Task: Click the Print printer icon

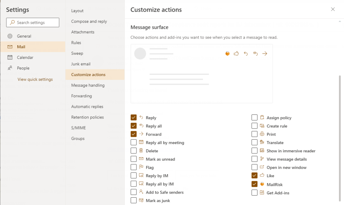Action: pyautogui.click(x=262, y=134)
